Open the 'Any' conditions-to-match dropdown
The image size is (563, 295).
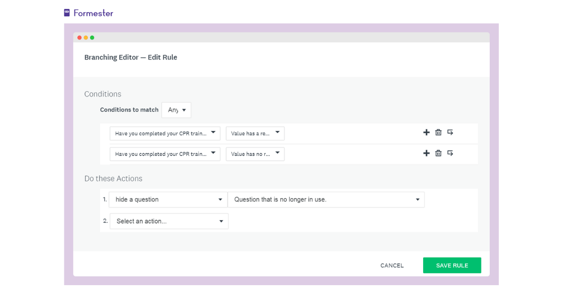(176, 110)
